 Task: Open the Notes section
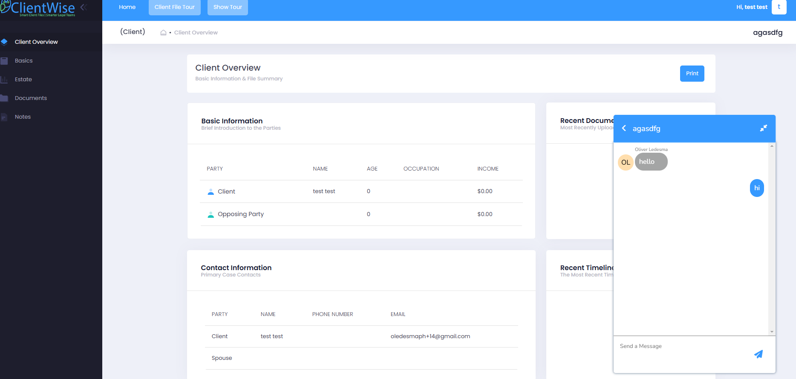tap(23, 117)
